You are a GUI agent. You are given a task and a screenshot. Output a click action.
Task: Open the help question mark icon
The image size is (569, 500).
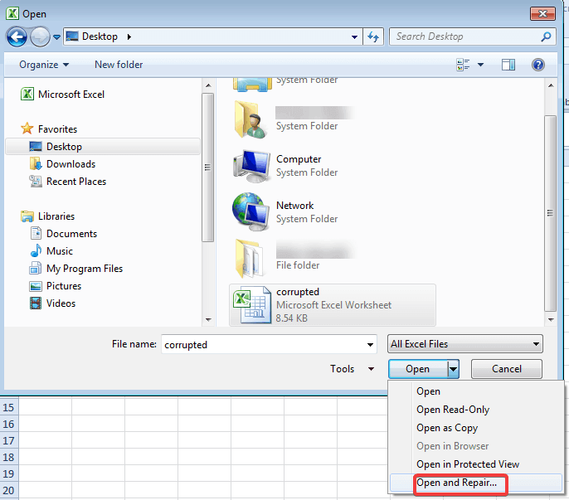(537, 65)
